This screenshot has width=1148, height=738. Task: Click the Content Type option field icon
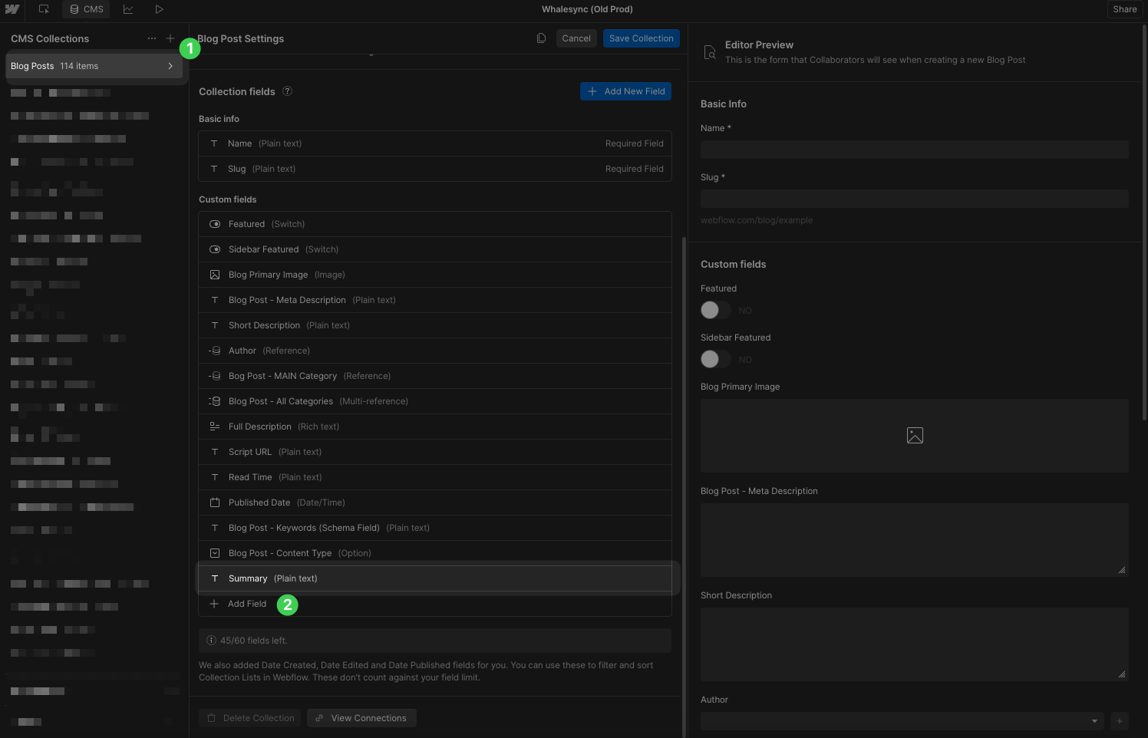215,553
